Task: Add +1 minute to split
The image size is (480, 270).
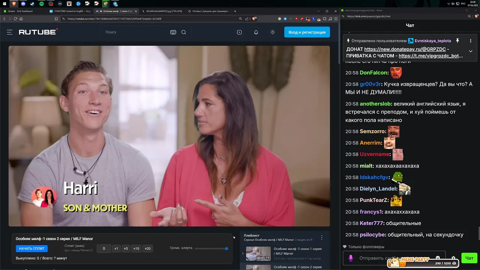Action: pyautogui.click(x=116, y=249)
